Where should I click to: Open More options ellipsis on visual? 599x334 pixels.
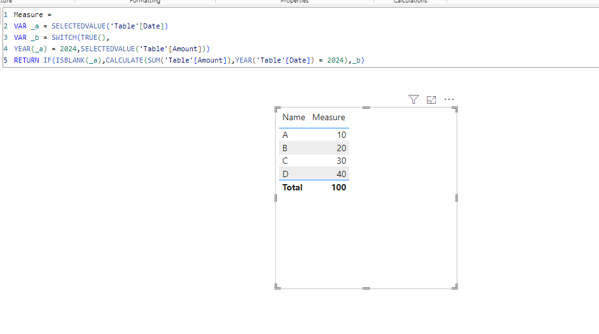pyautogui.click(x=449, y=99)
